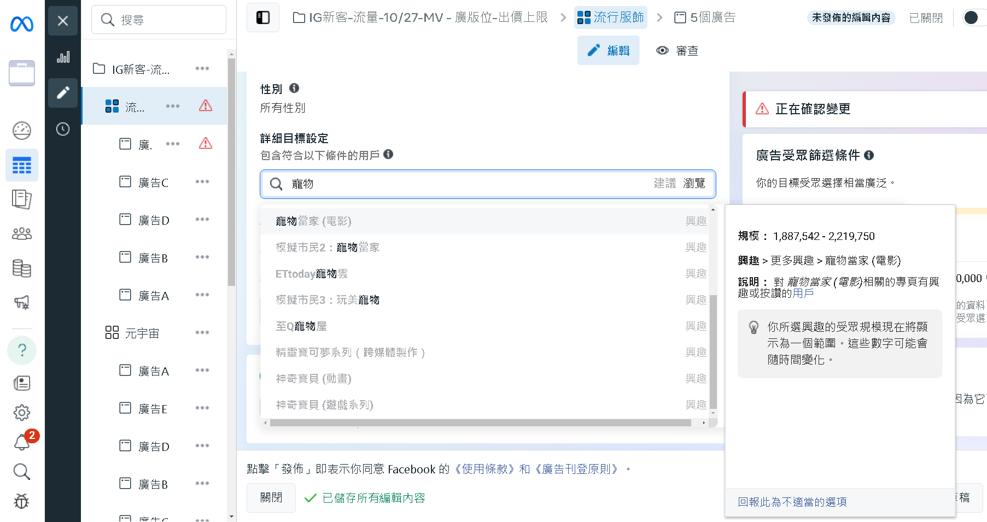Switch to the 編輯 tab
The image size is (987, 522).
pos(608,50)
